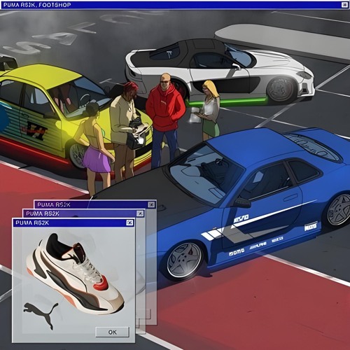Click the OK button in the sneaker dialog
The image size is (350, 350).
click(x=112, y=332)
